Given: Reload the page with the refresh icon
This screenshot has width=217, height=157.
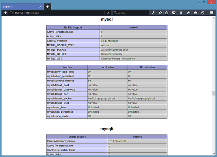Looking at the screenshot, I should pyautogui.click(x=108, y=13).
